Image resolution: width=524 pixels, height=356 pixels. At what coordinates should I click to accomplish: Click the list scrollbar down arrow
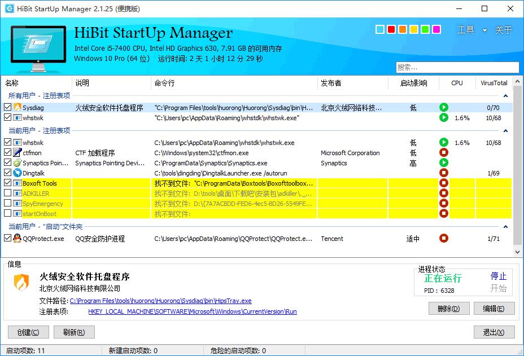(517, 252)
